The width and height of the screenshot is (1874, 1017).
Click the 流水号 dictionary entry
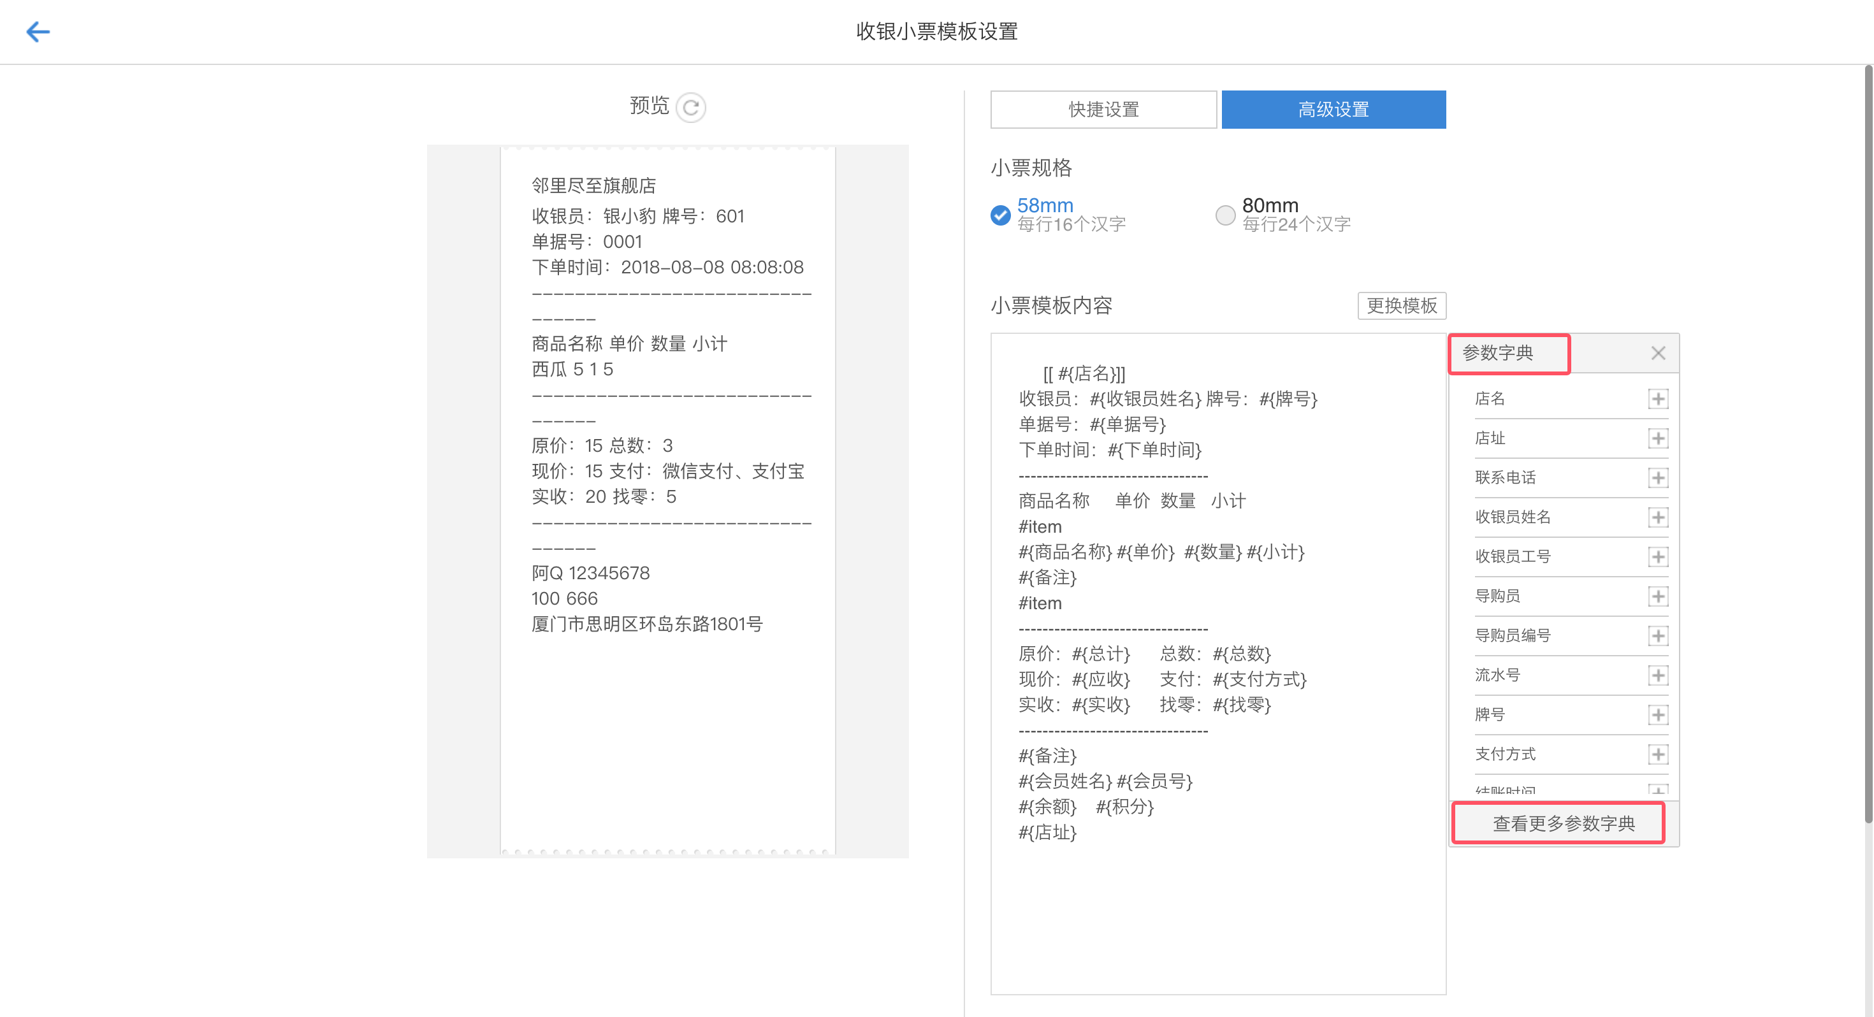(x=1497, y=675)
